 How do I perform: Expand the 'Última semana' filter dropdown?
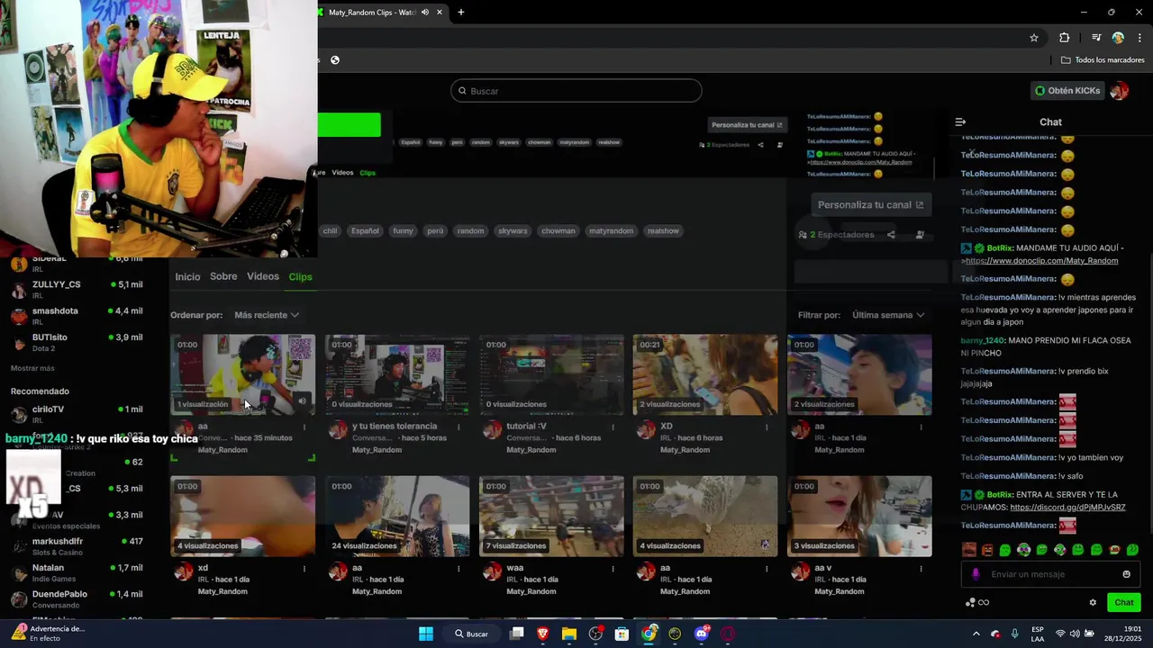point(888,315)
